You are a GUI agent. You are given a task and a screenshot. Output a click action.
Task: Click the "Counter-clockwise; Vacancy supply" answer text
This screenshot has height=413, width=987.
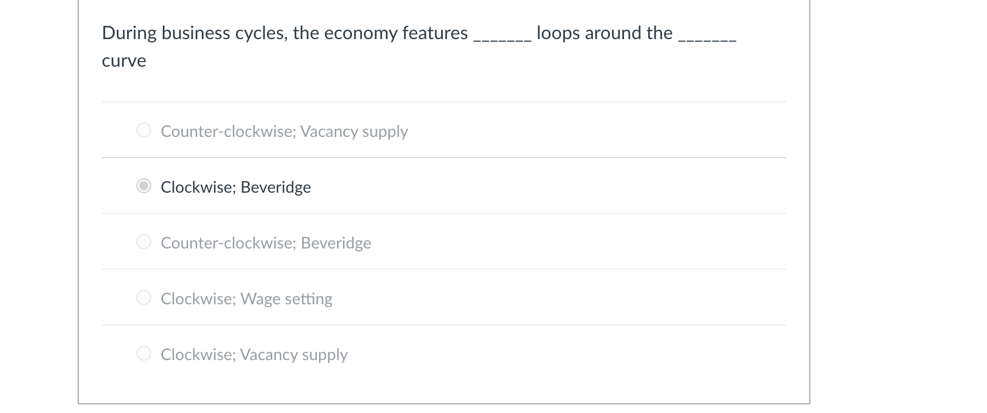[x=284, y=131]
